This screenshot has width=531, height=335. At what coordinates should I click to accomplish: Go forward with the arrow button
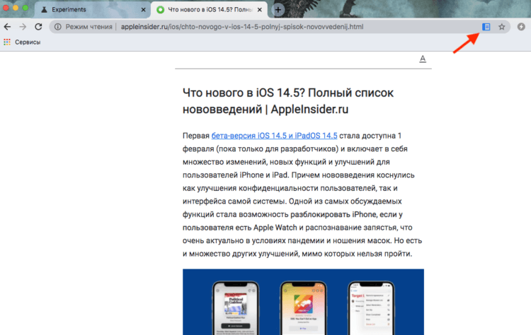click(x=23, y=27)
